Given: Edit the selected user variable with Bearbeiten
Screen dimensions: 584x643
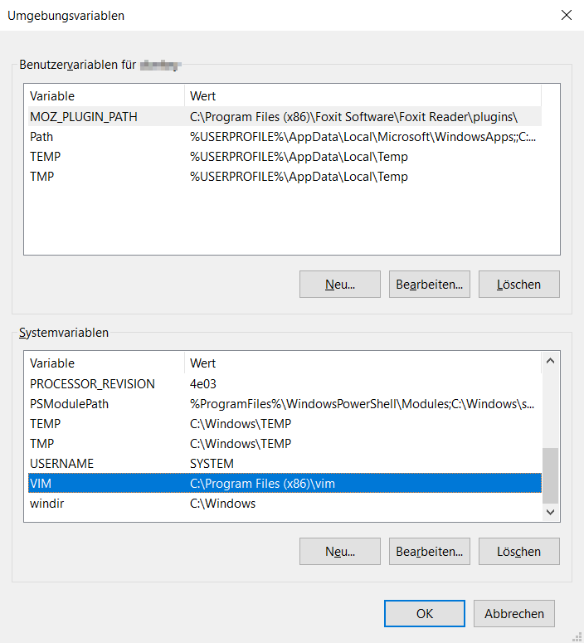Looking at the screenshot, I should tap(430, 285).
